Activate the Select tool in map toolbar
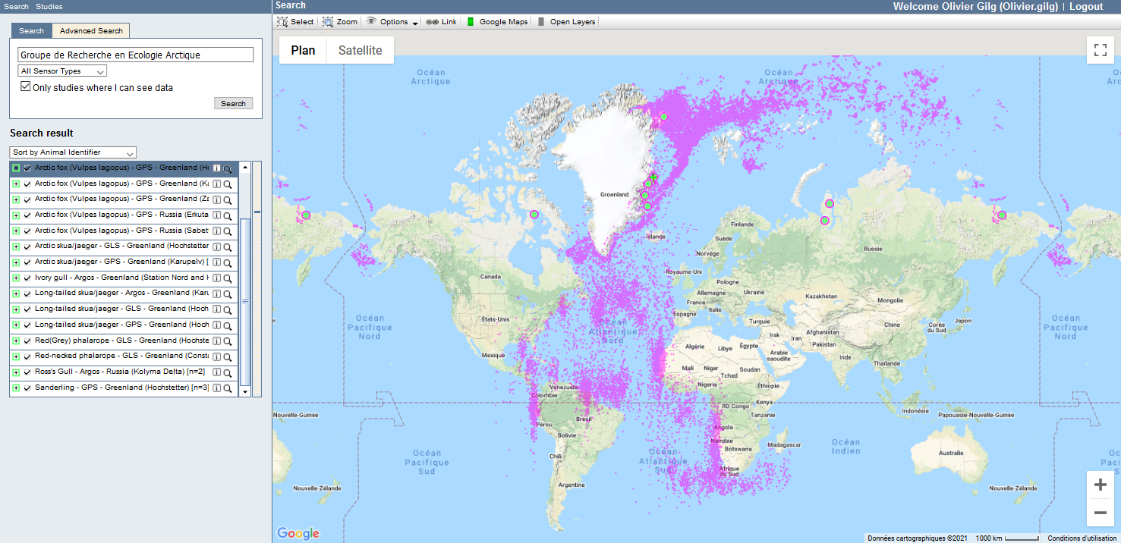 (x=295, y=22)
